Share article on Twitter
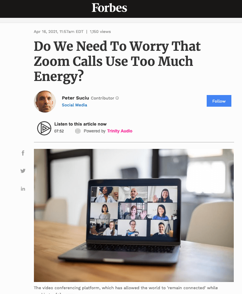 (x=23, y=171)
